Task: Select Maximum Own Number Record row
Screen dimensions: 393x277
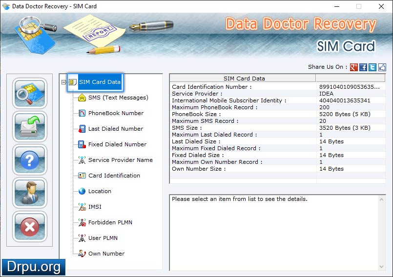Action: coord(278,162)
